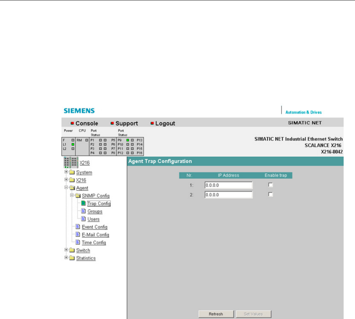This screenshot has width=355, height=319.
Task: Open the Users page link
Action: 93,219
